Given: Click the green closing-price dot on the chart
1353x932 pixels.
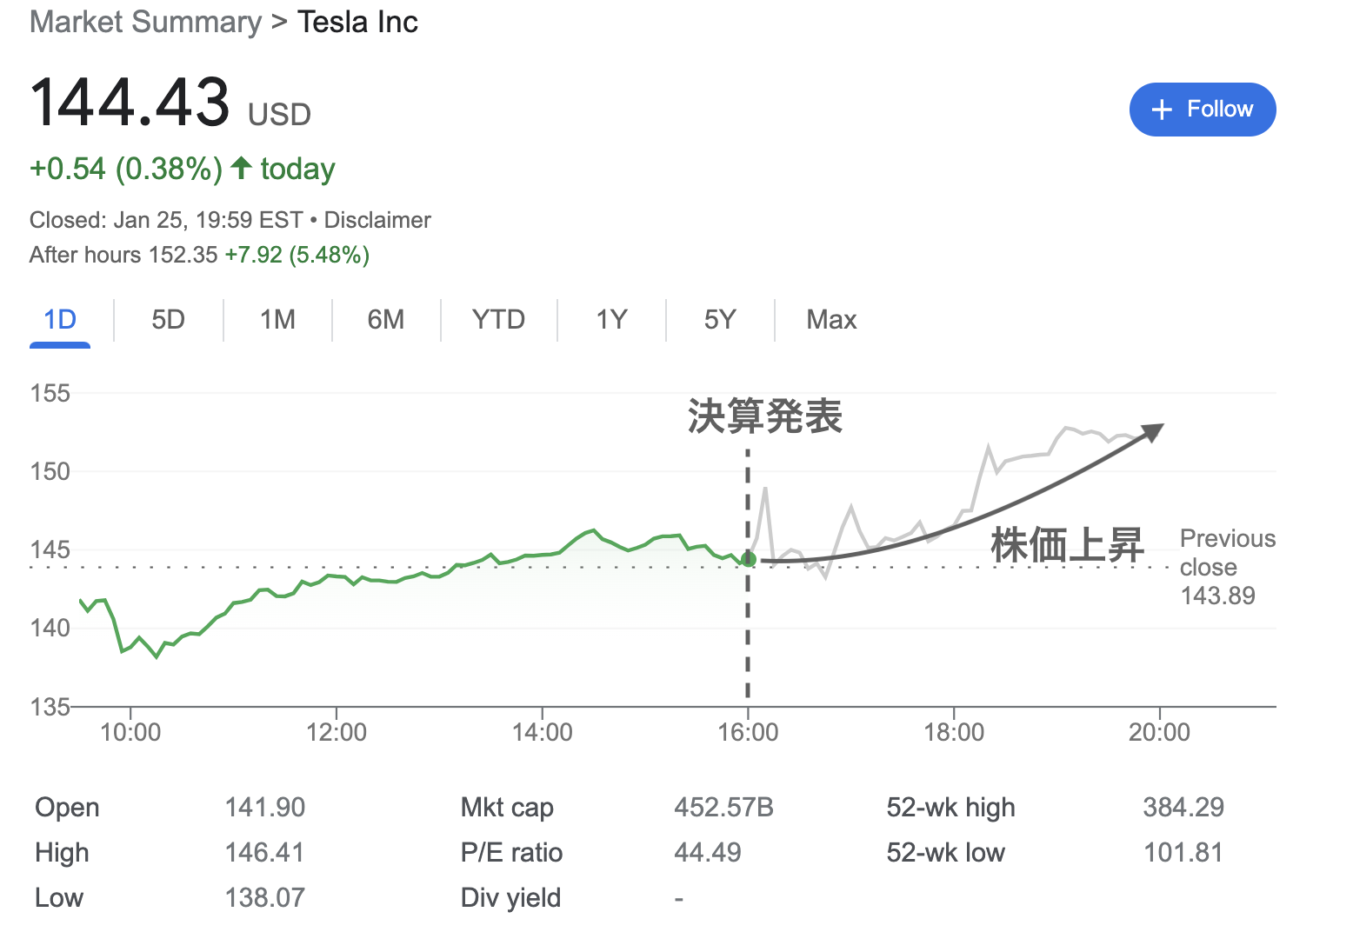Looking at the screenshot, I should (749, 559).
